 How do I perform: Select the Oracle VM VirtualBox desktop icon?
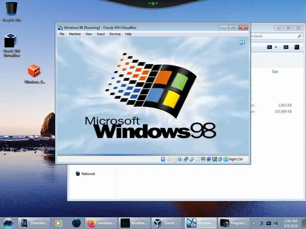pyautogui.click(x=12, y=45)
